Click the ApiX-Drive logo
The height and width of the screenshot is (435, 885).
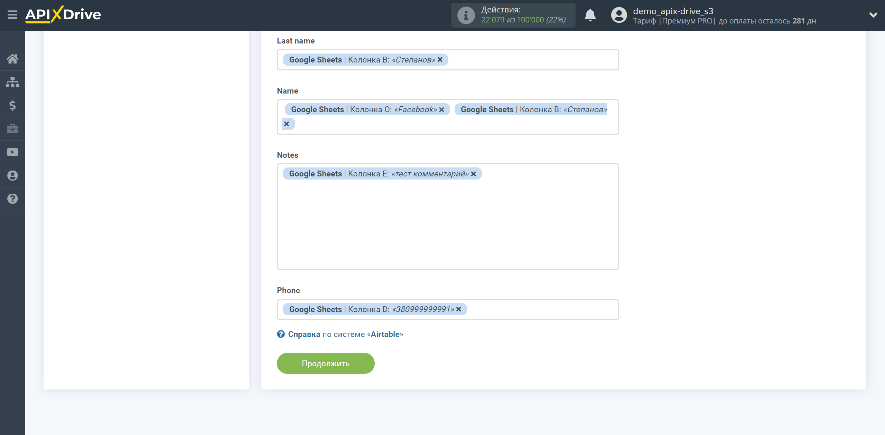click(x=63, y=15)
